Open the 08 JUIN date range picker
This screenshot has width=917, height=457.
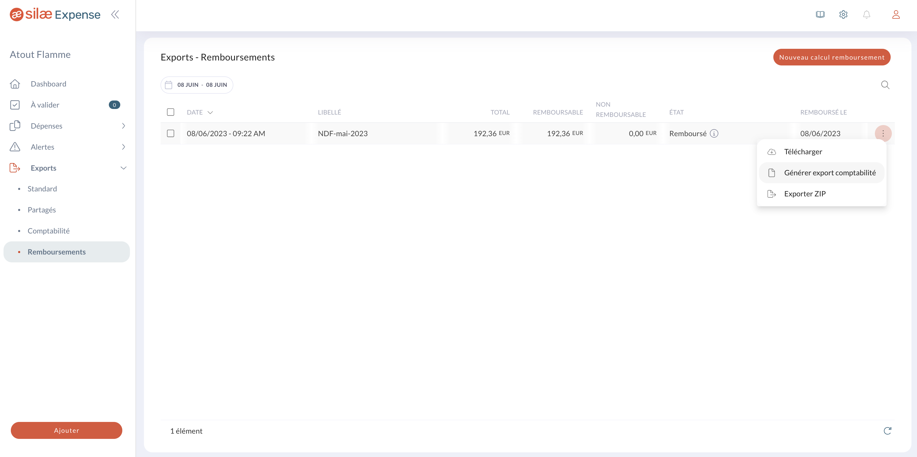tap(197, 85)
